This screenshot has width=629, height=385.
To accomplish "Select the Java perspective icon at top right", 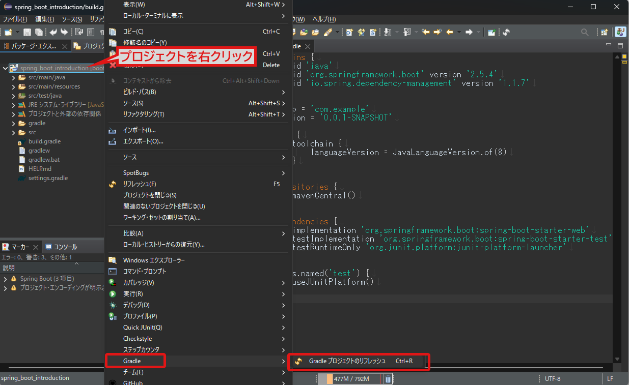I will 621,32.
